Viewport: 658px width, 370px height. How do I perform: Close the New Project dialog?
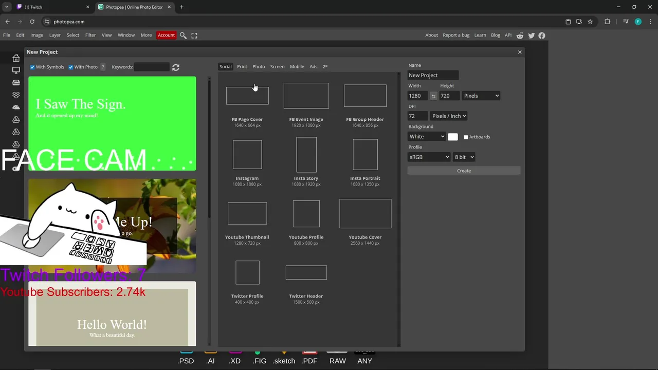(x=520, y=52)
